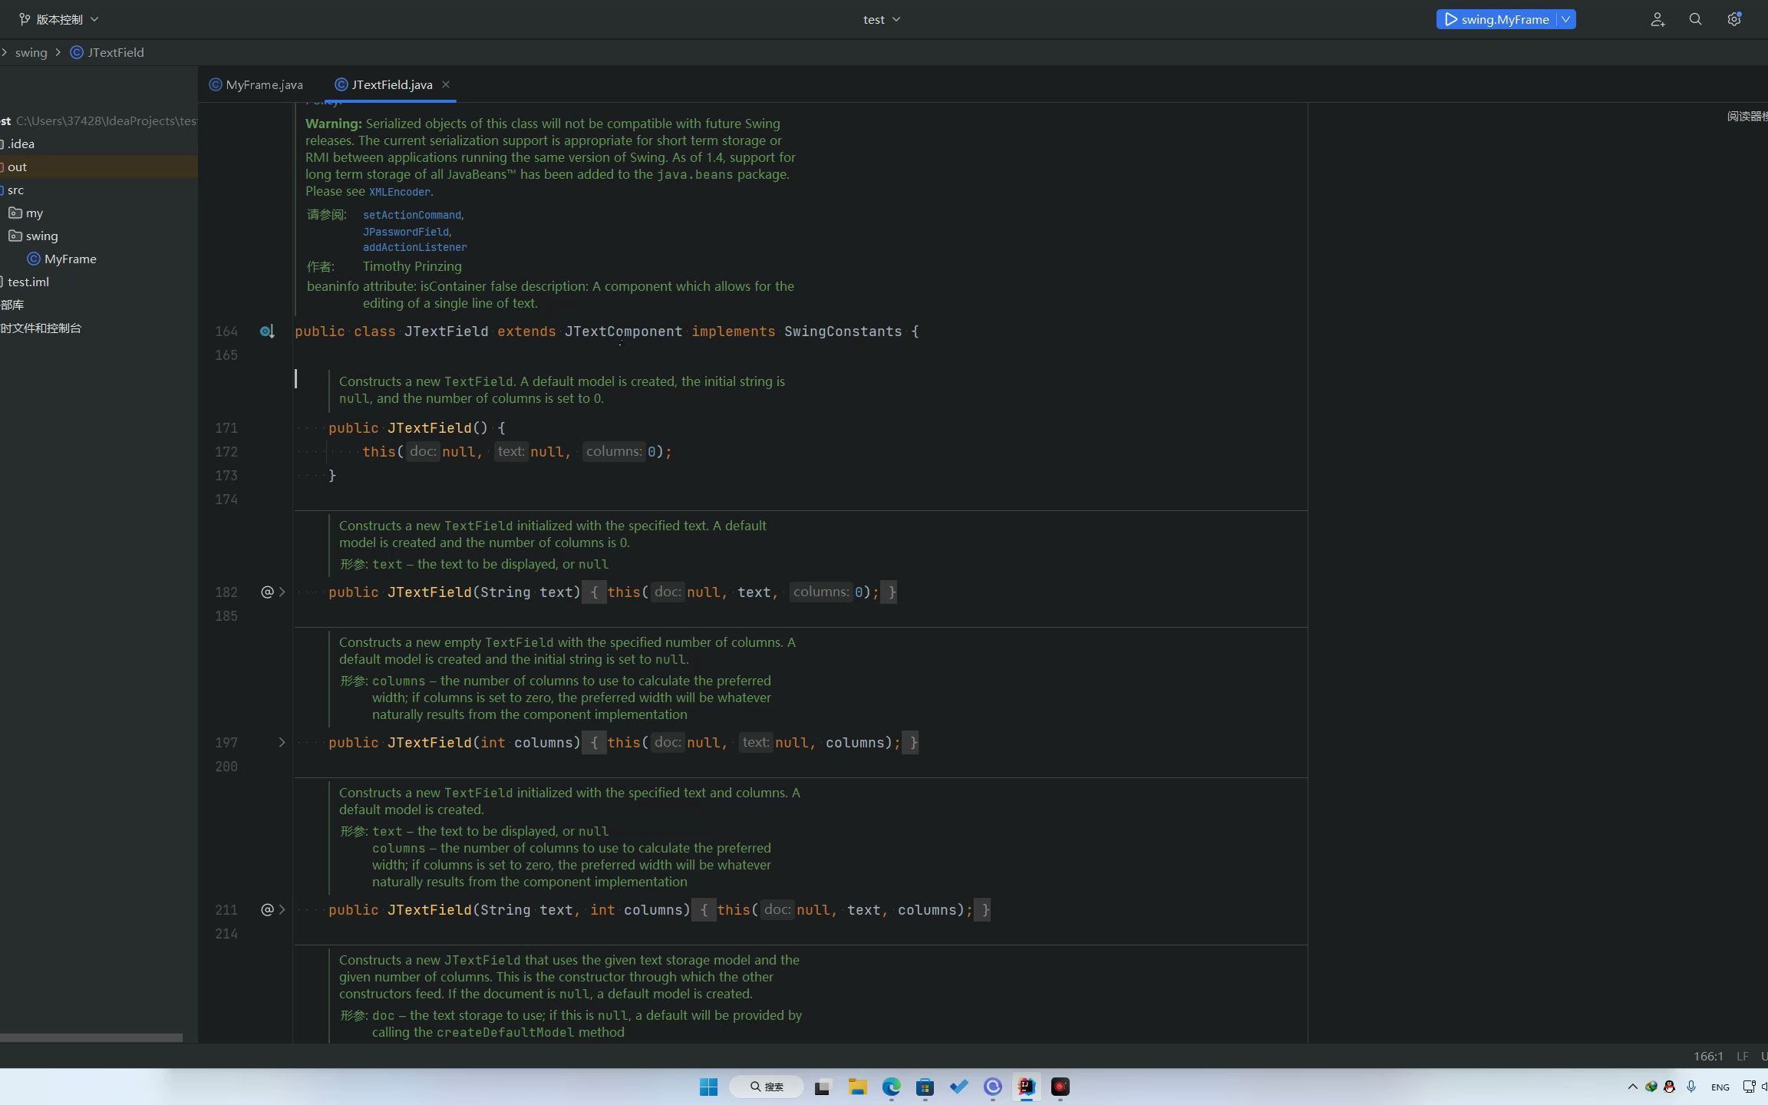Viewport: 1768px width, 1105px height.
Task: Click the gutter subclasses icon at line 164
Action: pyautogui.click(x=266, y=331)
